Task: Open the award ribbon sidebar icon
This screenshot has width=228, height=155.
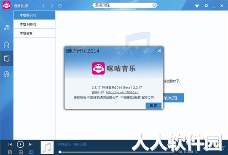Action: click(x=6, y=74)
